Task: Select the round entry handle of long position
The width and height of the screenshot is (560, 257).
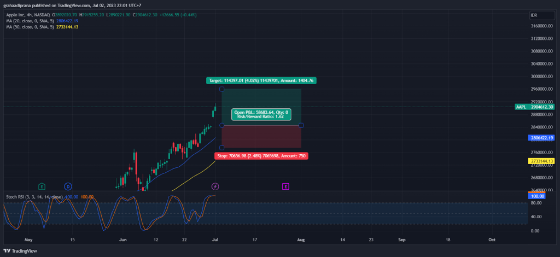Action: (x=222, y=125)
